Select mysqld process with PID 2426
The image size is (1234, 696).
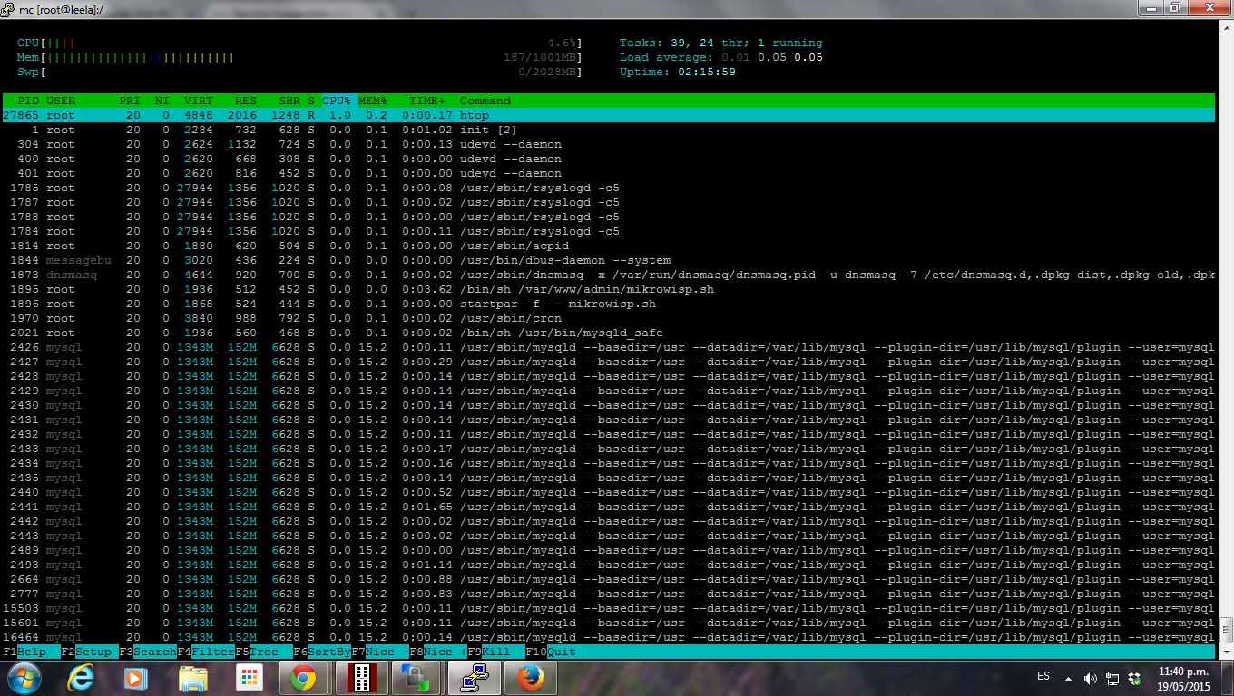tap(609, 347)
